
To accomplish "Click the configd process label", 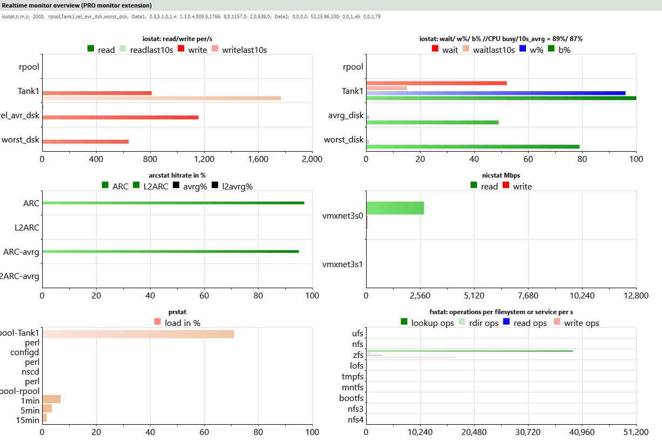I will (25, 352).
